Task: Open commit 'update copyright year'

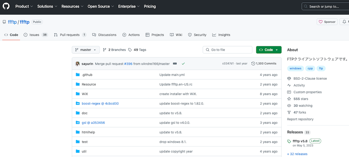Action: click(x=176, y=151)
